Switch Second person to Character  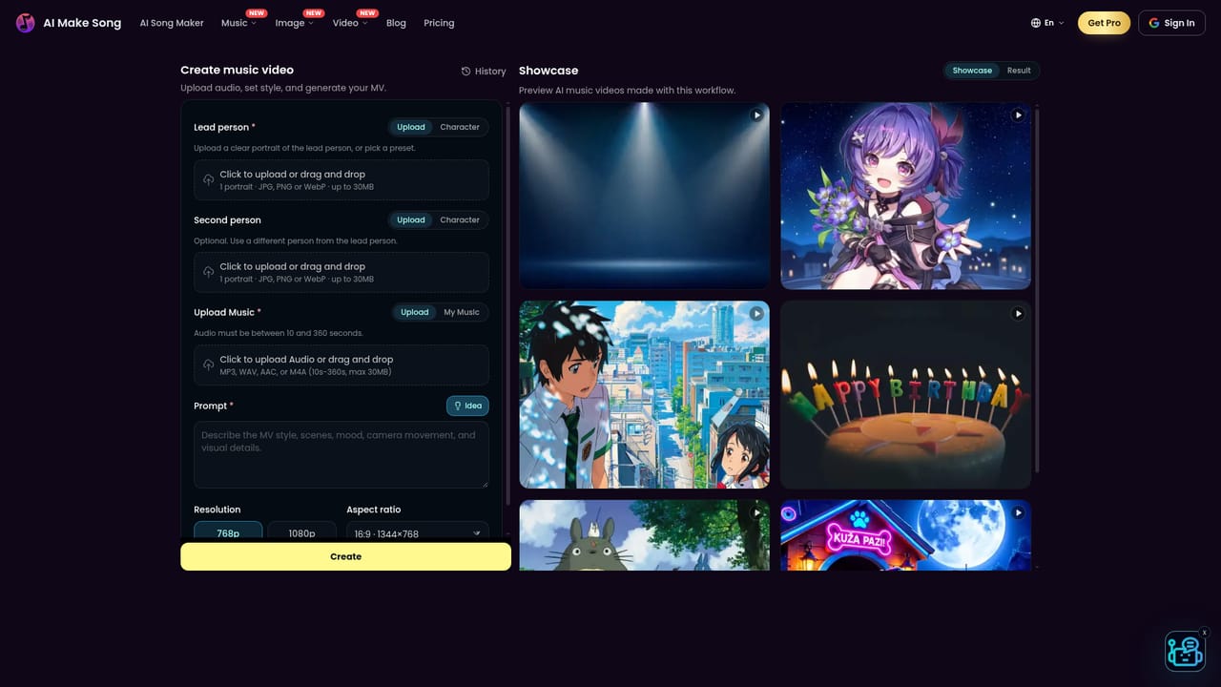point(460,219)
